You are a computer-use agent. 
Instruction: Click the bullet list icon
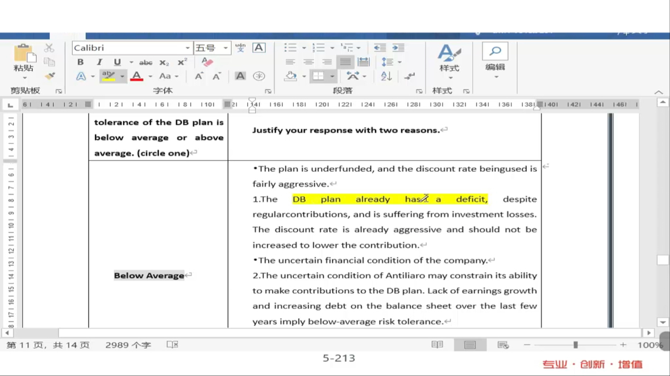pos(290,48)
